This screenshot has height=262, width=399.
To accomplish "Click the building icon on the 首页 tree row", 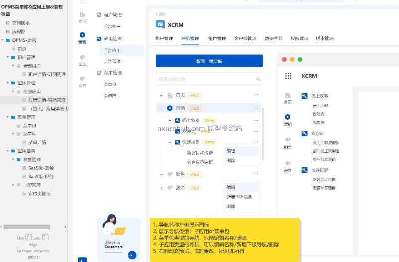I will coord(170,95).
